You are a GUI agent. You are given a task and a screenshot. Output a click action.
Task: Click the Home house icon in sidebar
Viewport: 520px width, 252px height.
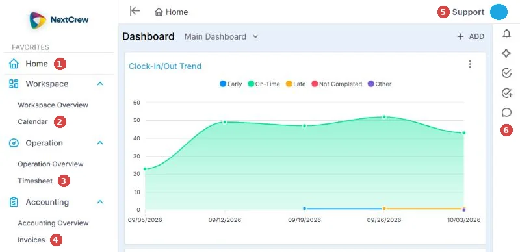pos(14,64)
